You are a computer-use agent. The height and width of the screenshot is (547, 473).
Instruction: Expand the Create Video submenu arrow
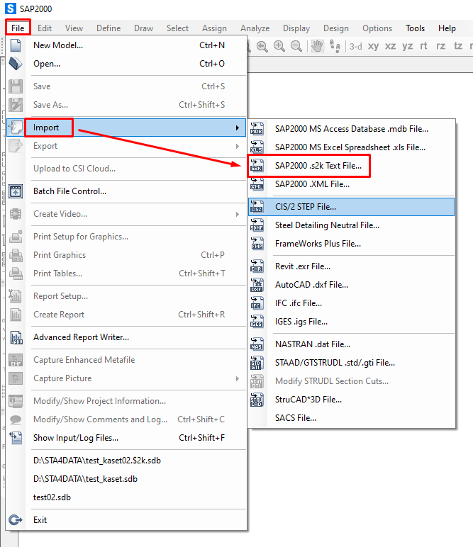point(238,214)
